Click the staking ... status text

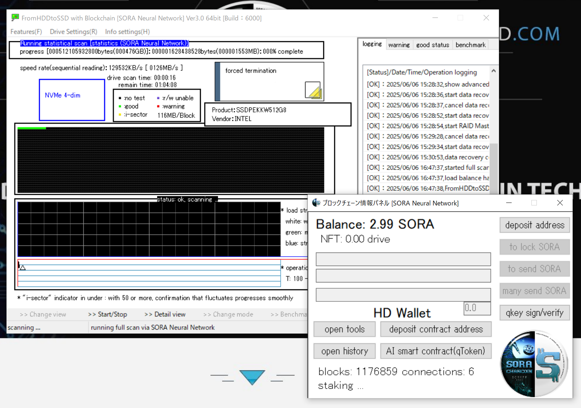click(340, 385)
